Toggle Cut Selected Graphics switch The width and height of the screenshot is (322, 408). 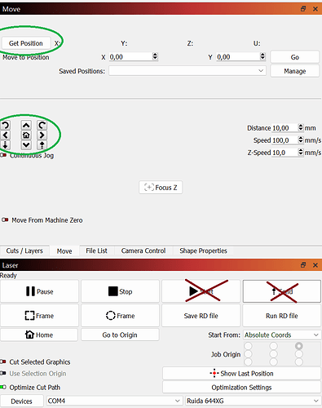click(x=3, y=361)
